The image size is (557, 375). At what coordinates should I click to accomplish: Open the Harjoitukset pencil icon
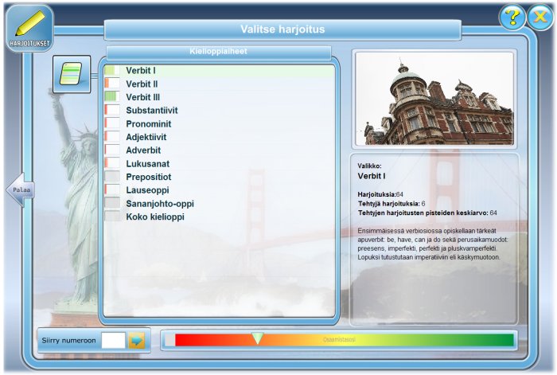tap(30, 29)
